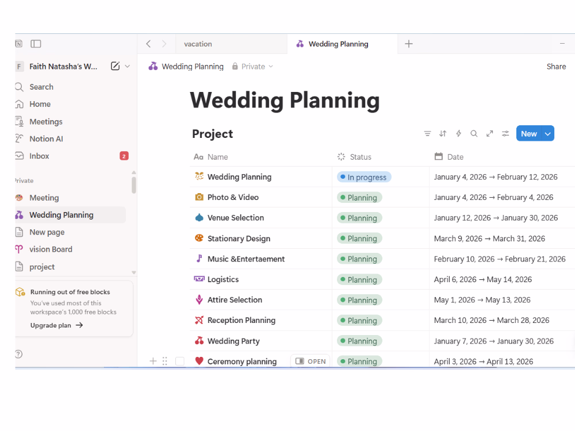Open the view settings sliders icon
This screenshot has width=575, height=431.
(x=505, y=134)
